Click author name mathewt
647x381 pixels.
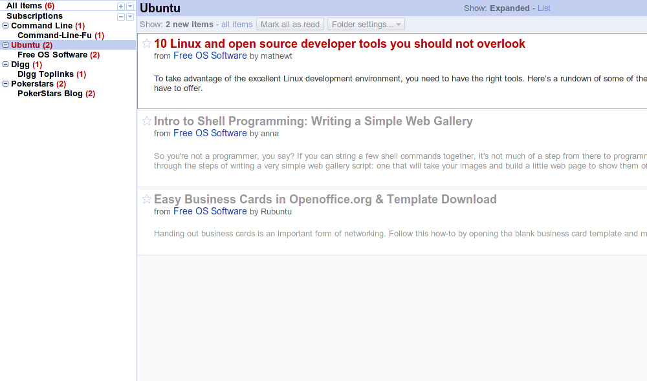[x=276, y=56]
